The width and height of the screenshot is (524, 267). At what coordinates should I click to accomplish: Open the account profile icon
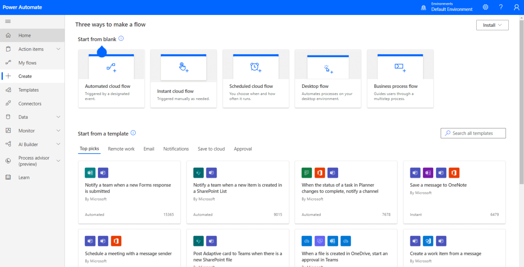point(516,7)
